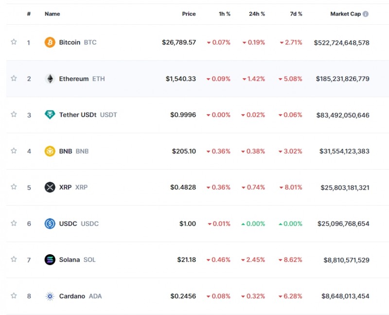Screen dimensions: 389x315
Task: Sort by the # rank column header
Action: (x=29, y=14)
